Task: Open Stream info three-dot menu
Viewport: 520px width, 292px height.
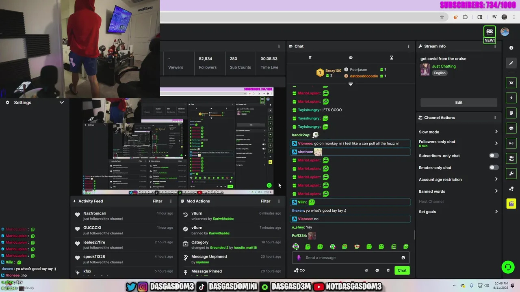Action: click(495, 46)
